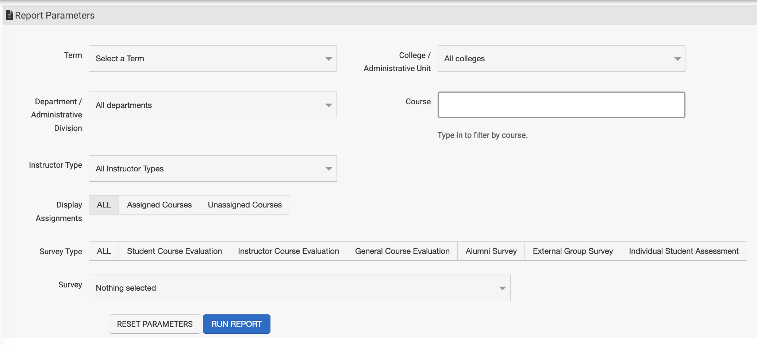Choose Student Course Evaluation survey type
Image resolution: width=757 pixels, height=345 pixels.
click(174, 251)
